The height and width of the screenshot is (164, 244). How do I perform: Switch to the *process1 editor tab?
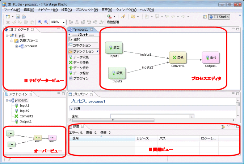coord(81,30)
